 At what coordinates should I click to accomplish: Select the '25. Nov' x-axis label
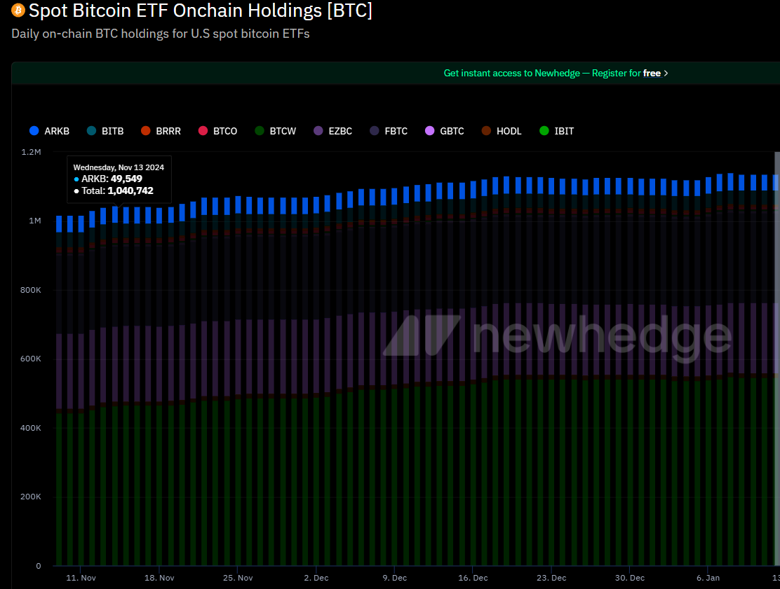238,578
